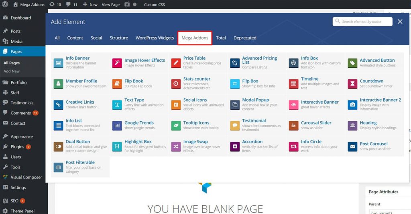
Task: Click the Search element by name field
Action: [x=362, y=22]
